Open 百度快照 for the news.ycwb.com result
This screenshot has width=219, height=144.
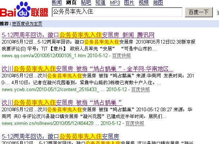(141, 89)
